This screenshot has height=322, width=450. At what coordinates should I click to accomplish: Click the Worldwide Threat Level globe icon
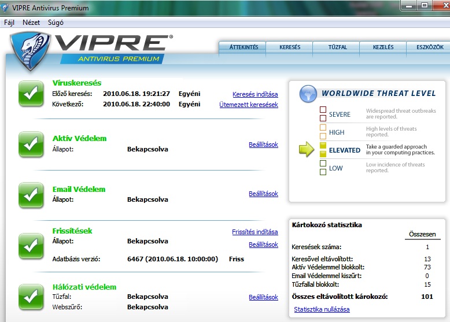coord(308,94)
